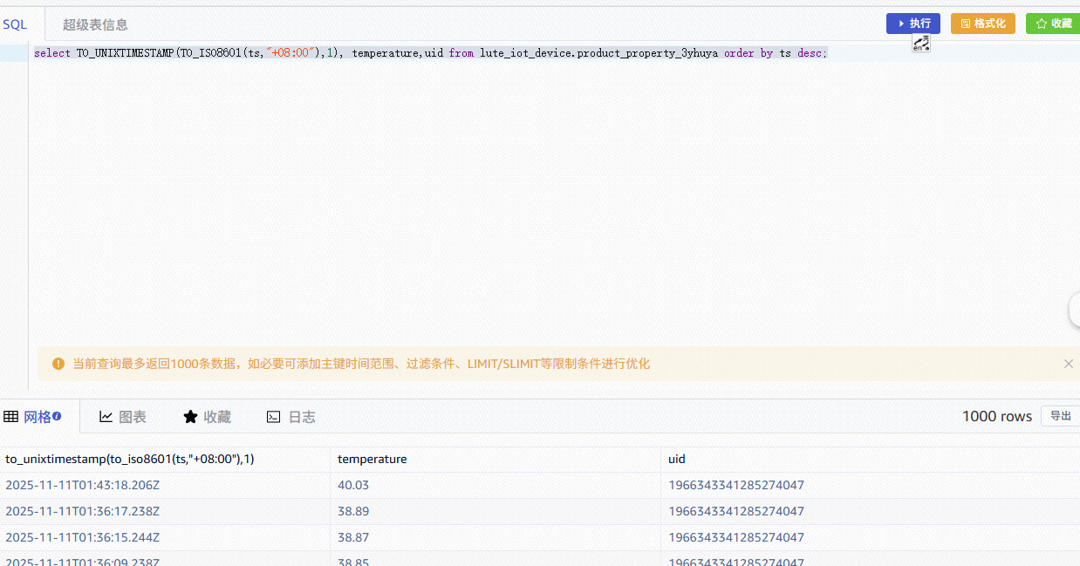Run the query with the 执行 button
1080x566 pixels.
(913, 24)
